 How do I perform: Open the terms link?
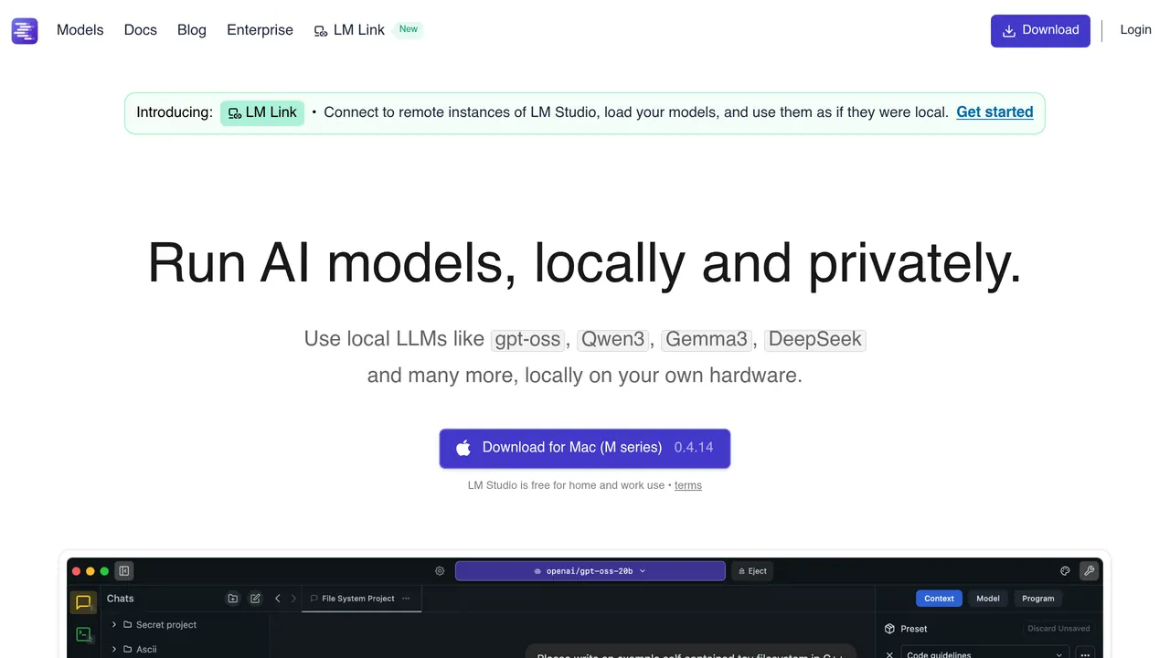(x=688, y=485)
